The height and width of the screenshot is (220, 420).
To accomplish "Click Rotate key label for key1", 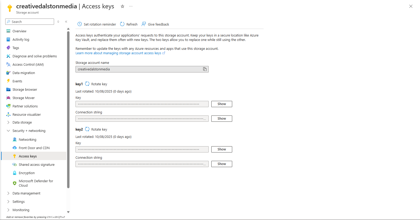I will coord(99,84).
